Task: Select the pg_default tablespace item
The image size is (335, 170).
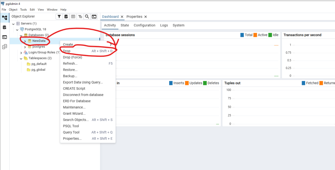Action: click(x=39, y=64)
